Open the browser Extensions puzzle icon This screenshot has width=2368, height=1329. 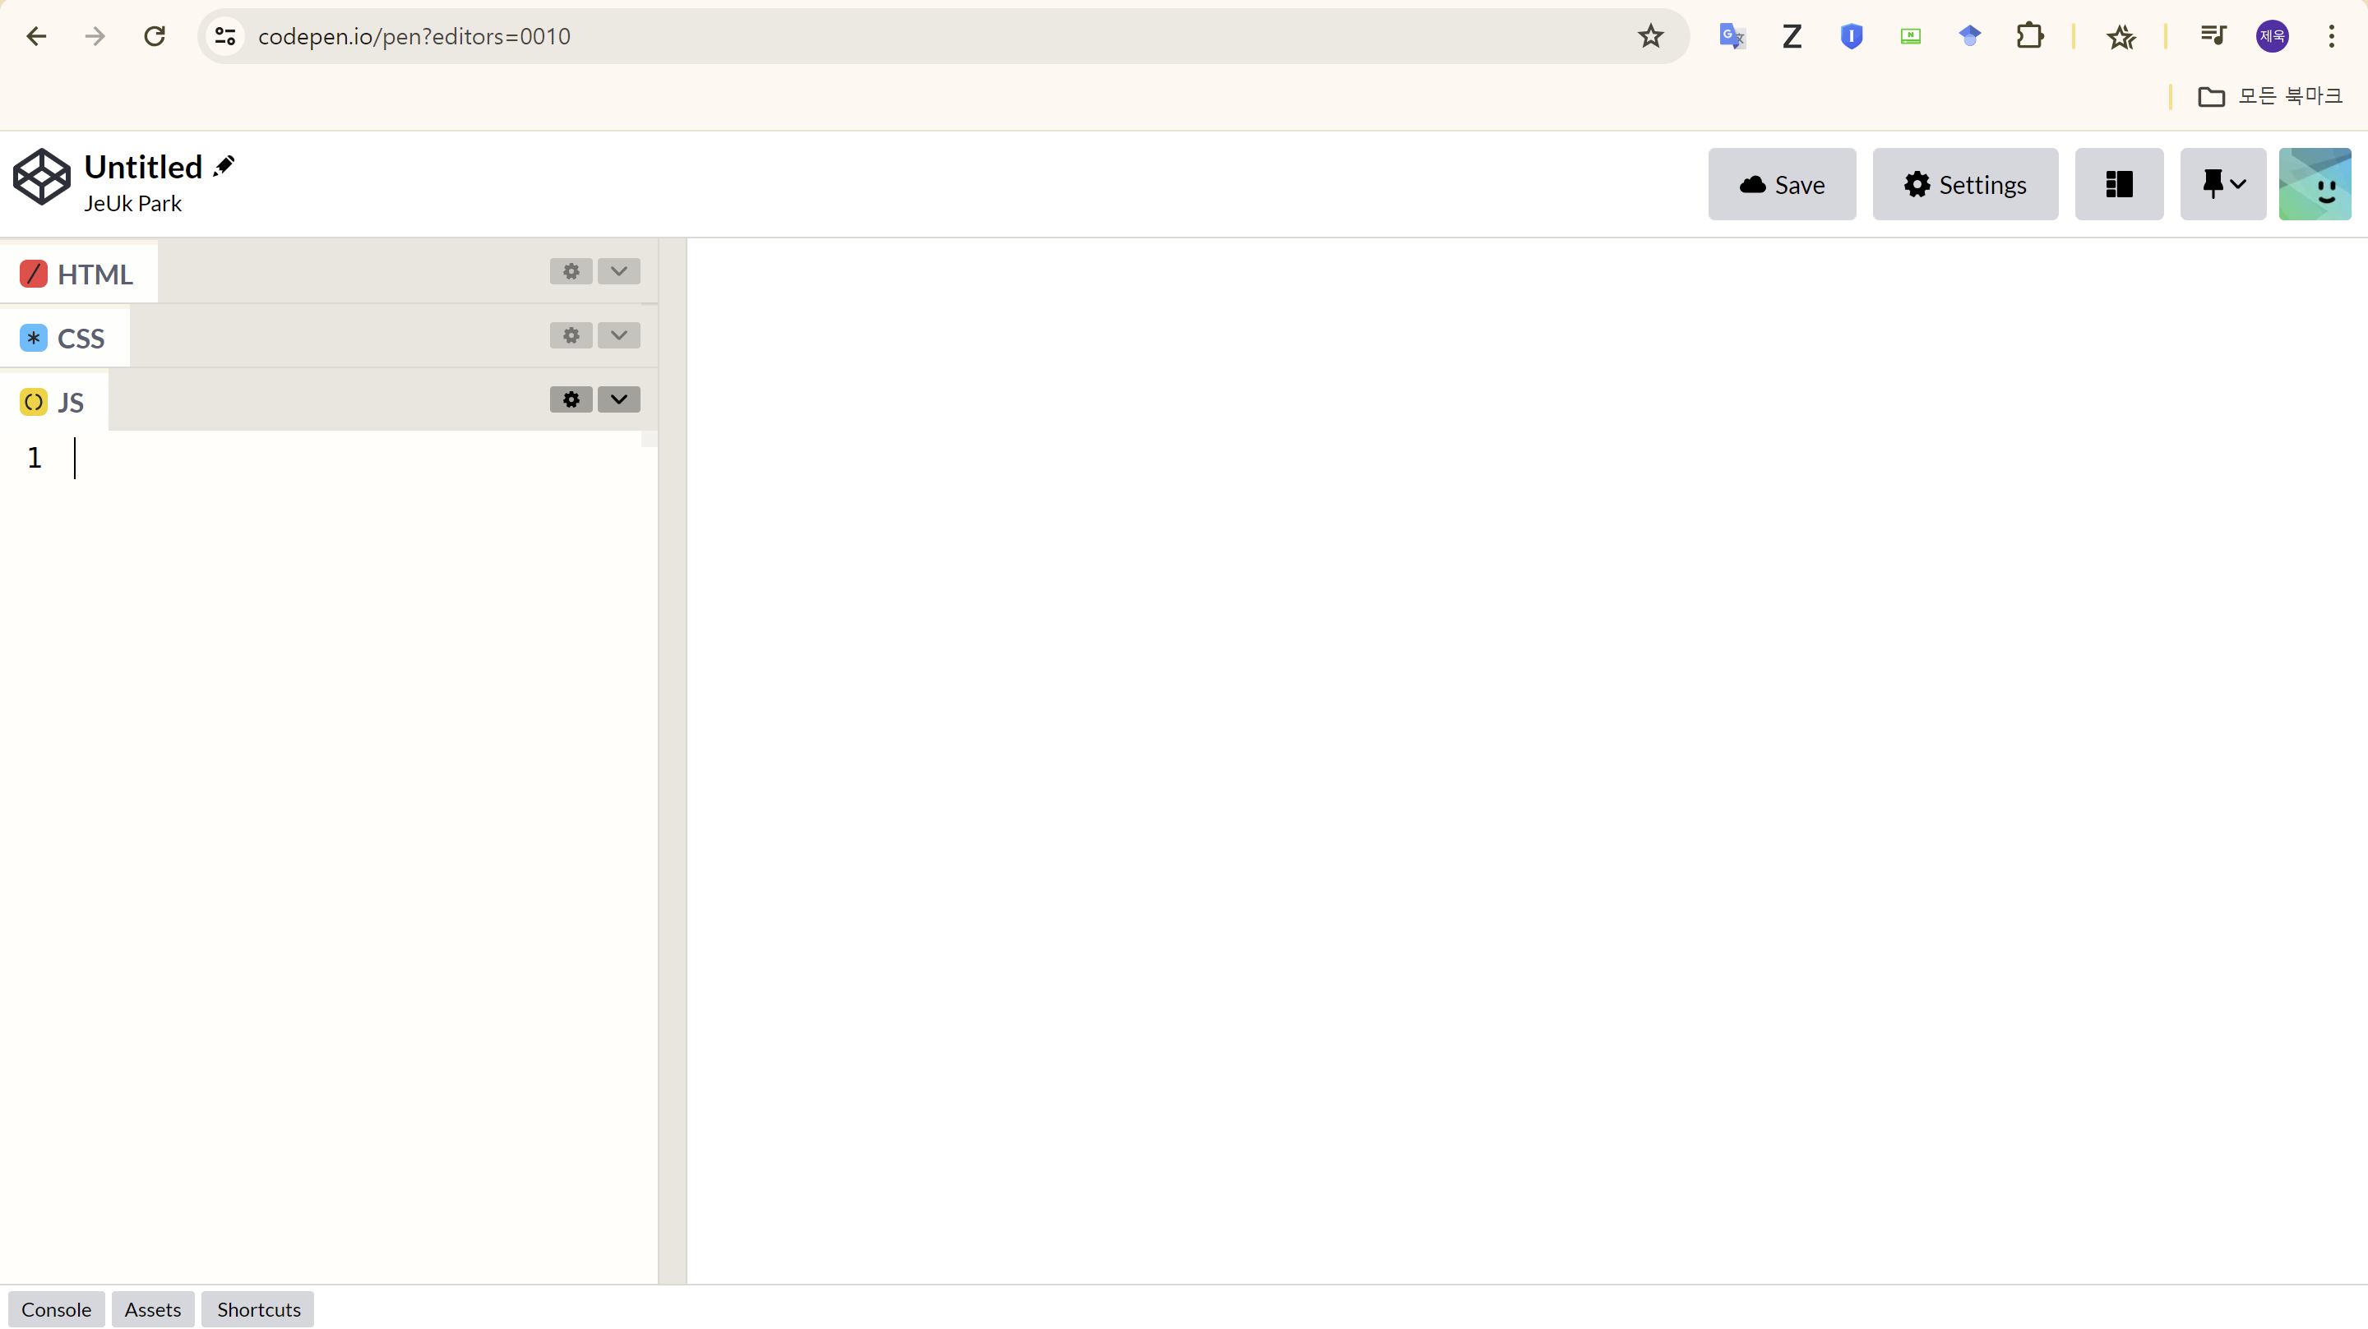click(x=2028, y=37)
